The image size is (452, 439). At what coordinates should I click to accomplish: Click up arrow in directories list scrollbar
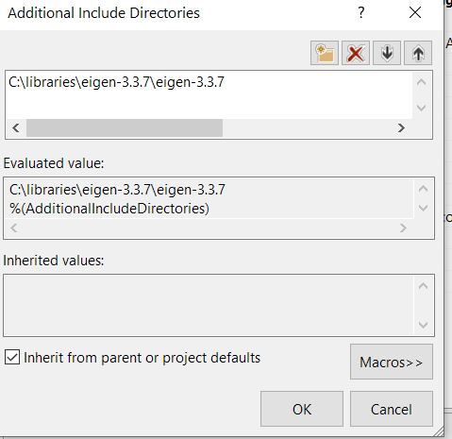pos(421,82)
